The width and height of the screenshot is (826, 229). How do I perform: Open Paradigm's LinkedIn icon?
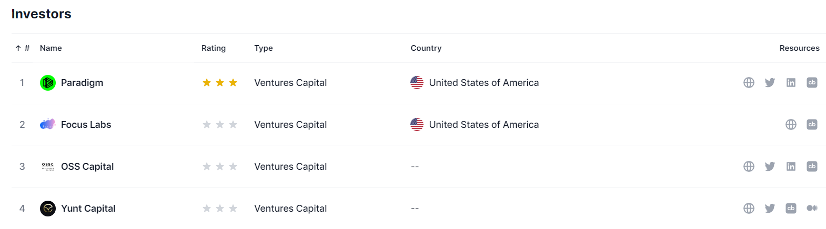[x=791, y=83]
